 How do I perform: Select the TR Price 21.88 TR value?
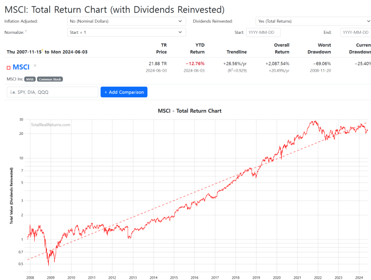click(x=158, y=64)
